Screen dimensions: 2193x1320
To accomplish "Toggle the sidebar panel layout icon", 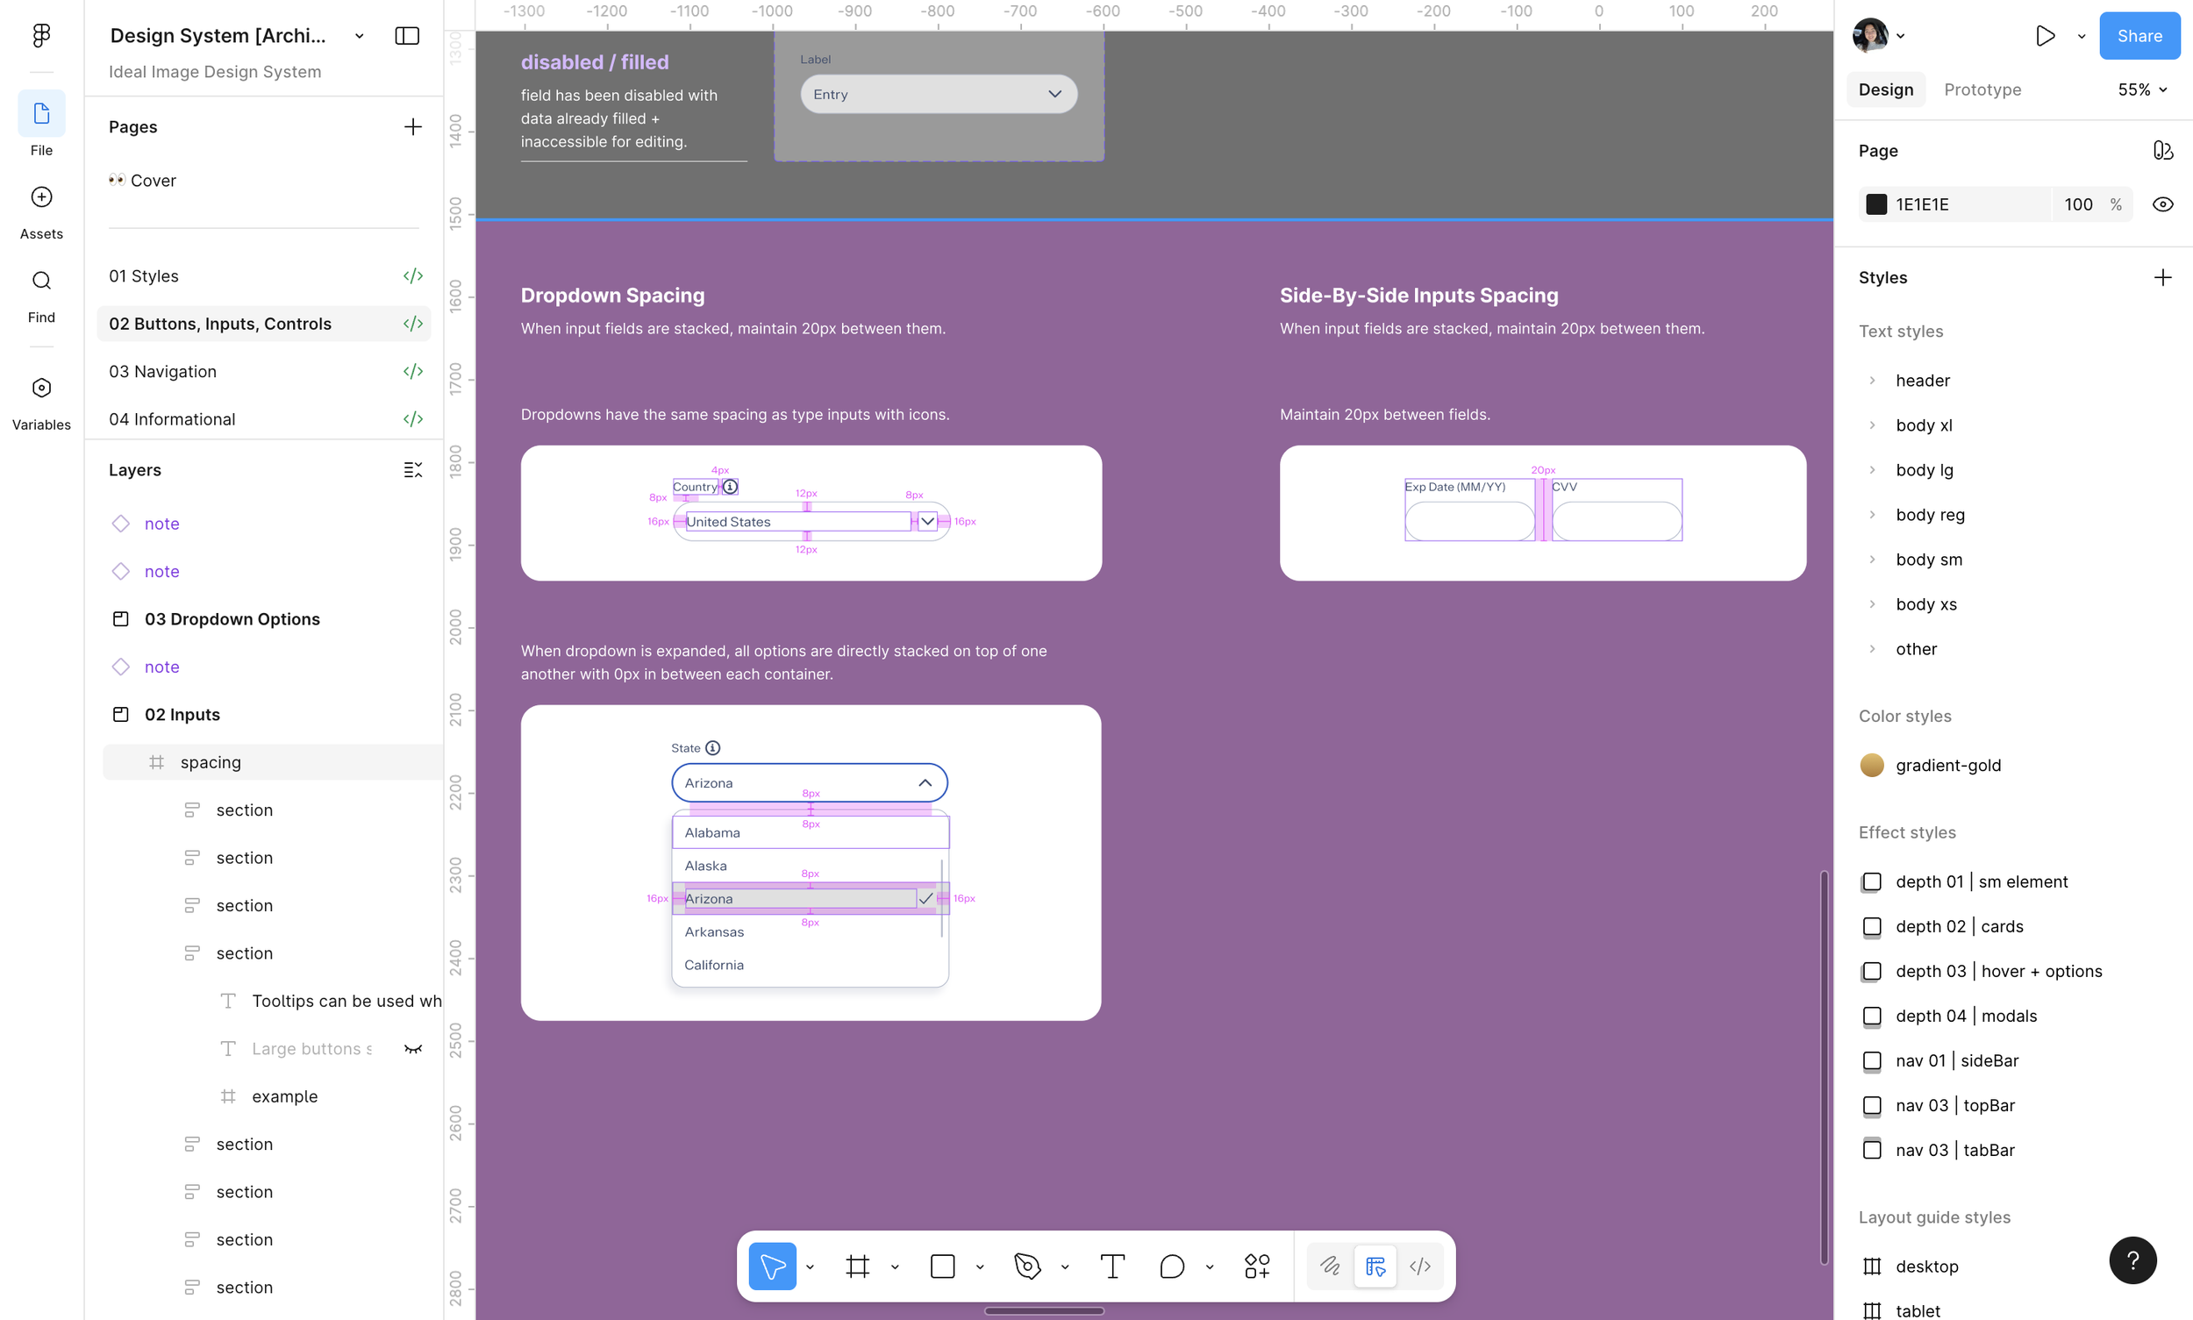I will point(406,36).
